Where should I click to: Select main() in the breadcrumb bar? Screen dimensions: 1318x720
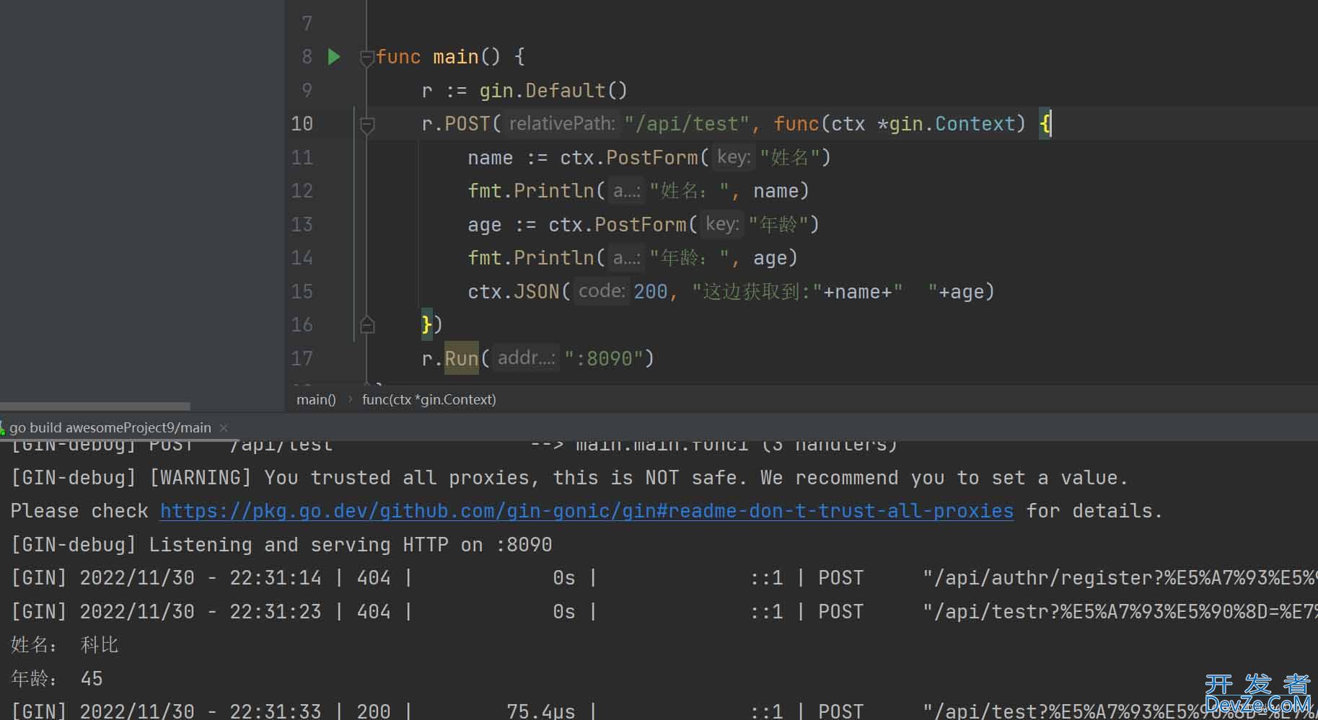click(x=316, y=399)
